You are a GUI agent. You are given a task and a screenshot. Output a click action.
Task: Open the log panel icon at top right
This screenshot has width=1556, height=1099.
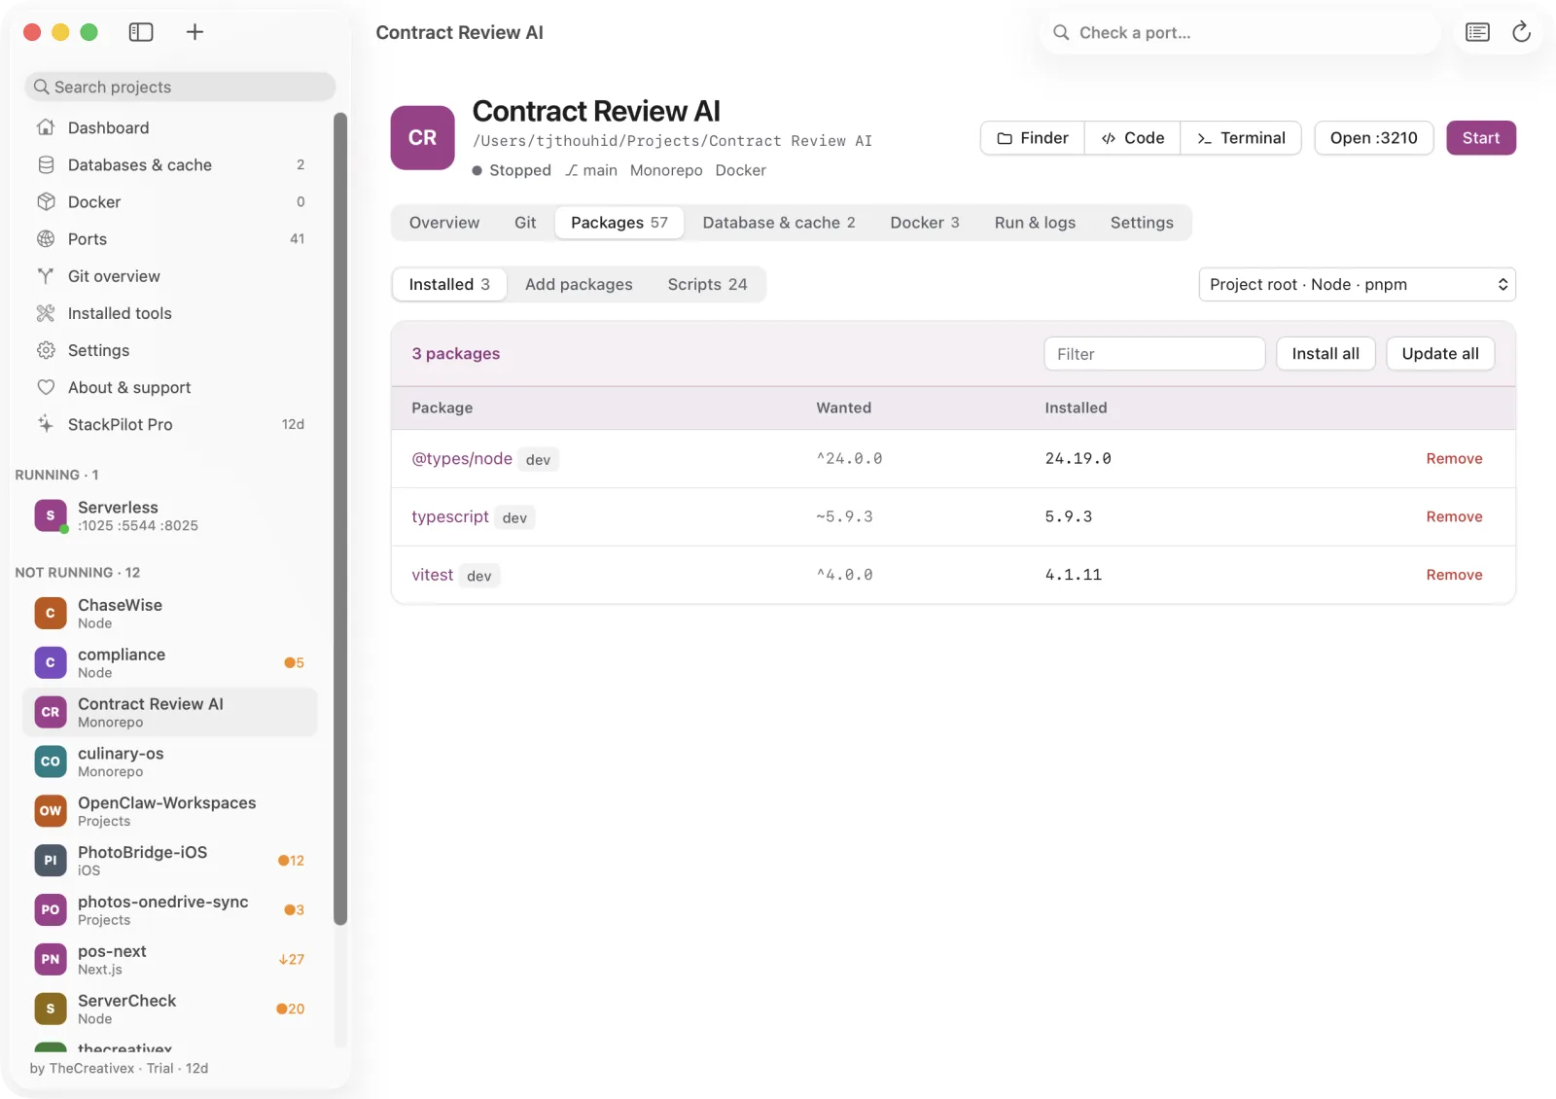[x=1477, y=32]
